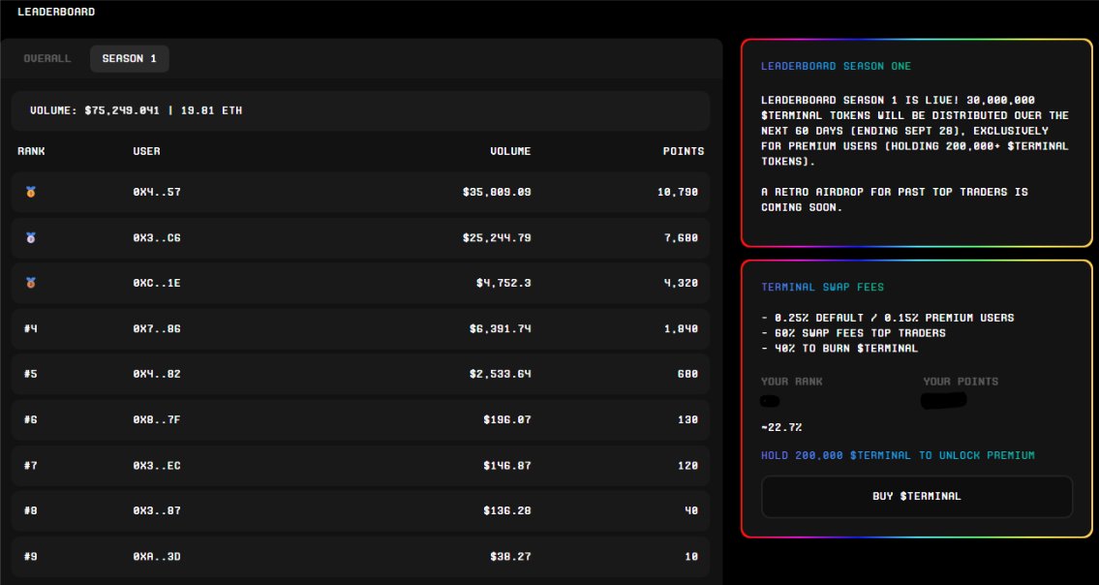Image resolution: width=1099 pixels, height=585 pixels.
Task: Click the 7,680 points value
Action: [681, 238]
